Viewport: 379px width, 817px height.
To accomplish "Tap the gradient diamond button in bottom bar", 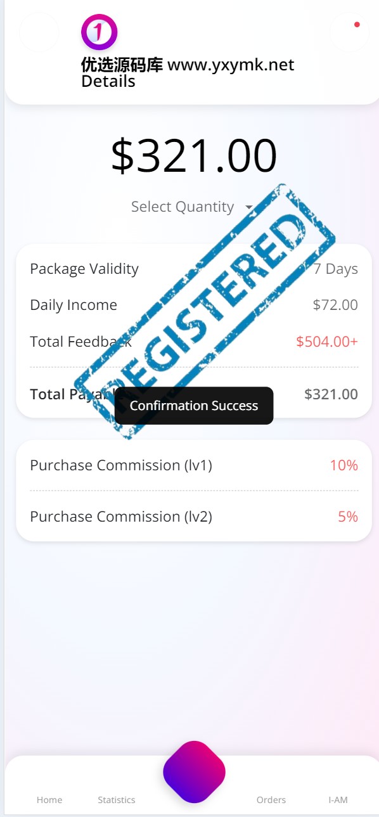I will coord(194,772).
